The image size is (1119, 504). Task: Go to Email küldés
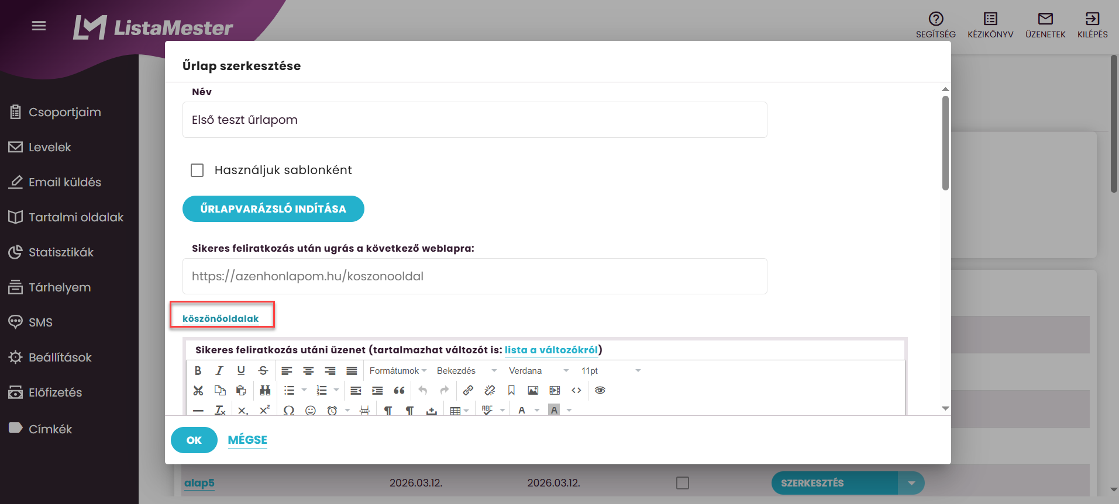56,182
